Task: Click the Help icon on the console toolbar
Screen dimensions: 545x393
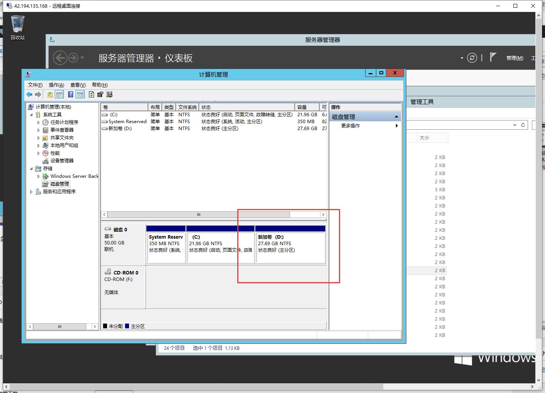Action: [x=71, y=94]
